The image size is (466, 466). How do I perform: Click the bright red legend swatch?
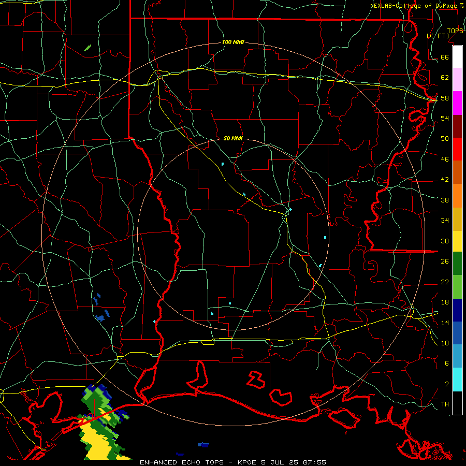(457, 149)
